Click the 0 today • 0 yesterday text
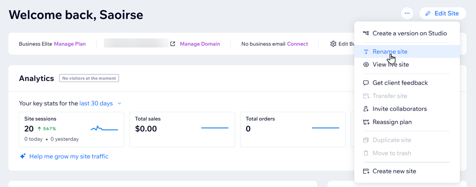 pos(51,139)
